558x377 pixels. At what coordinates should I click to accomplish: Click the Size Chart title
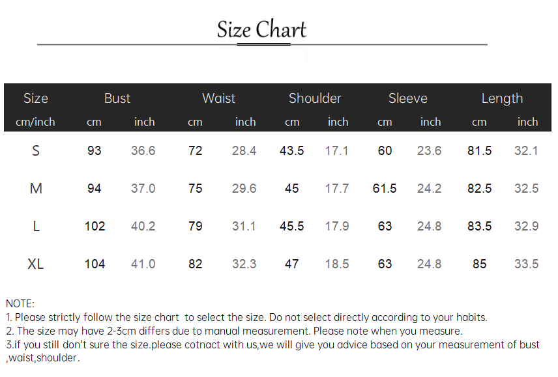tap(261, 30)
